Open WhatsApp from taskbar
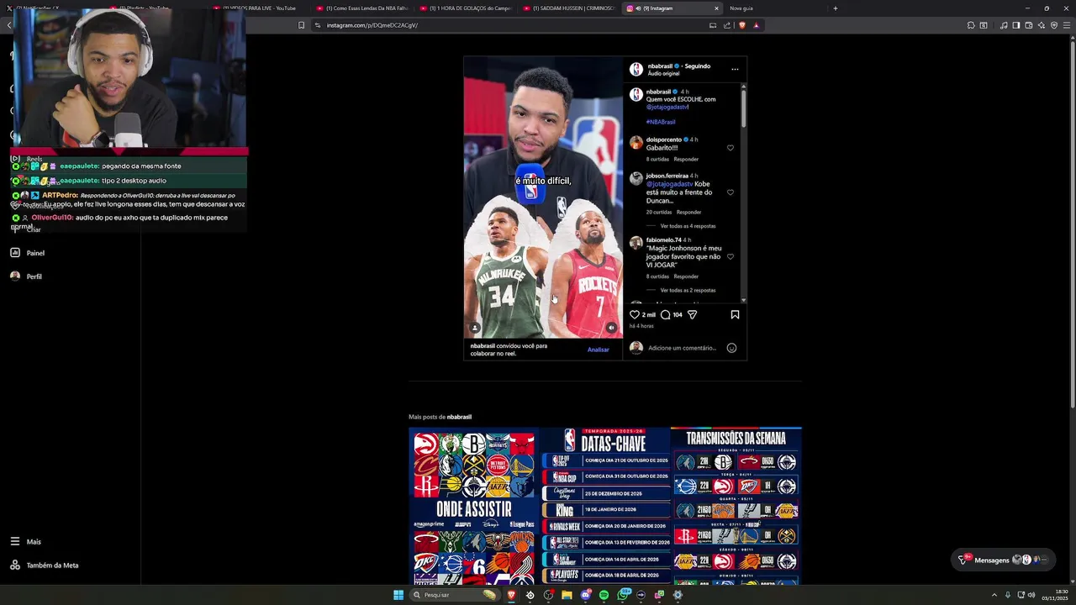 [623, 595]
